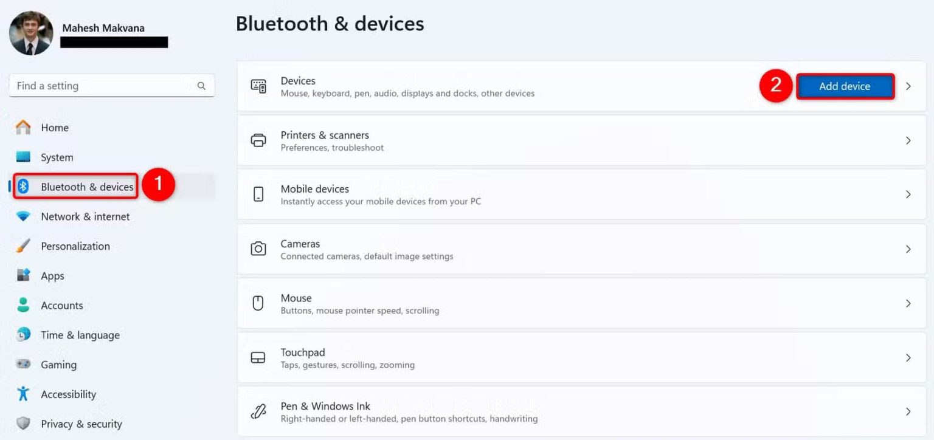Click the Add device button

[x=845, y=86]
